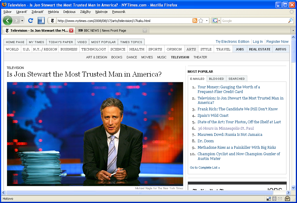This screenshot has width=297, height=203.
Task: Expand the URL bar history dropdown
Action: [x=207, y=21]
